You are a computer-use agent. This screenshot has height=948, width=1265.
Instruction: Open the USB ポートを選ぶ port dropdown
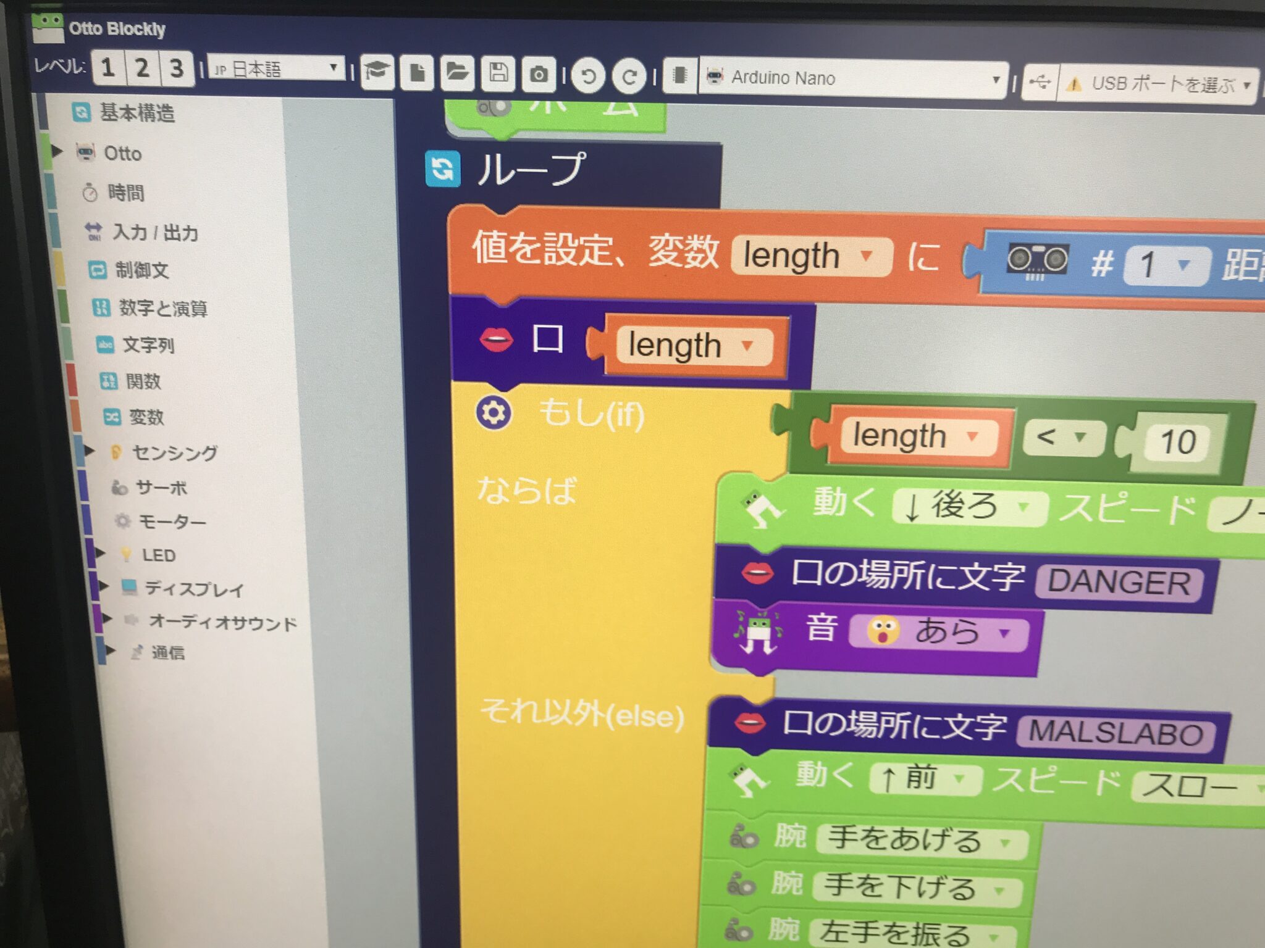[1161, 81]
